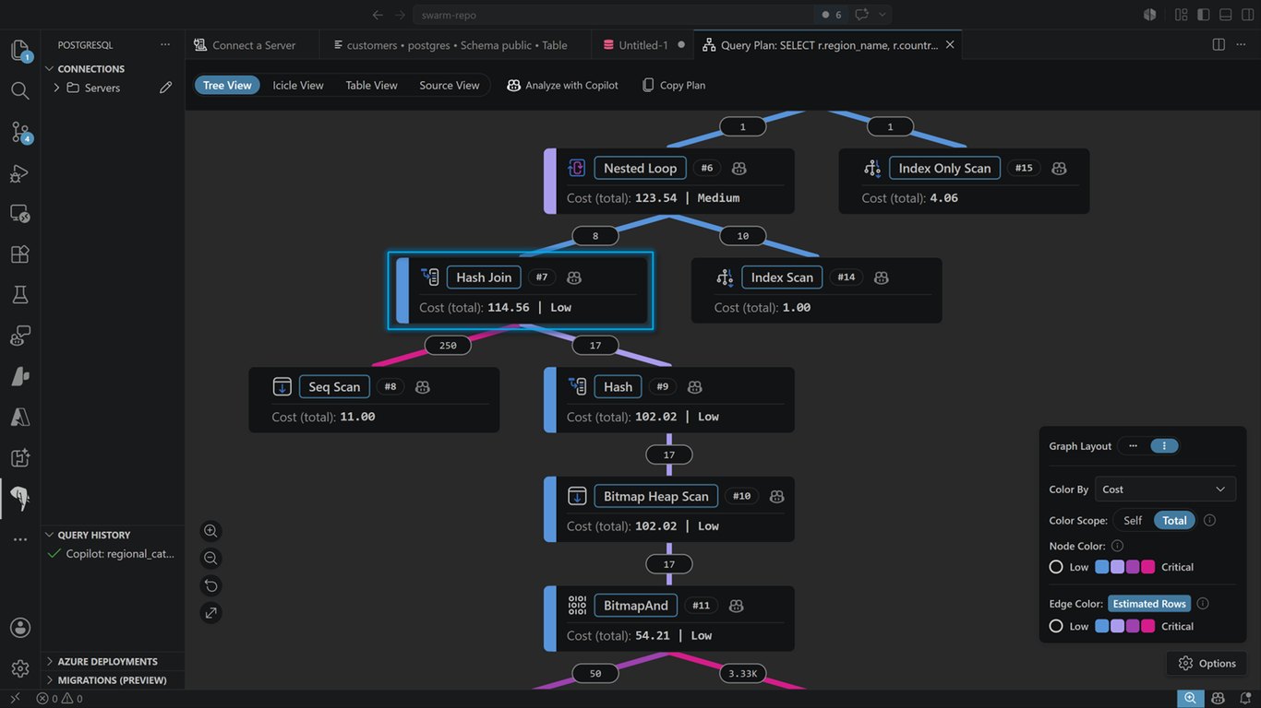Click the fit-to-screen expand arrows icon
This screenshot has width=1261, height=708.
(x=211, y=612)
